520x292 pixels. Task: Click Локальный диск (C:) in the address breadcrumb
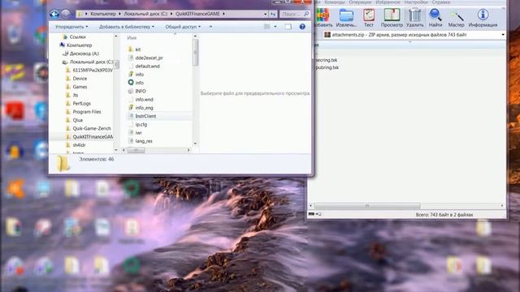click(x=145, y=14)
